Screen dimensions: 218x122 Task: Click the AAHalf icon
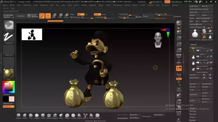(x=179, y=50)
